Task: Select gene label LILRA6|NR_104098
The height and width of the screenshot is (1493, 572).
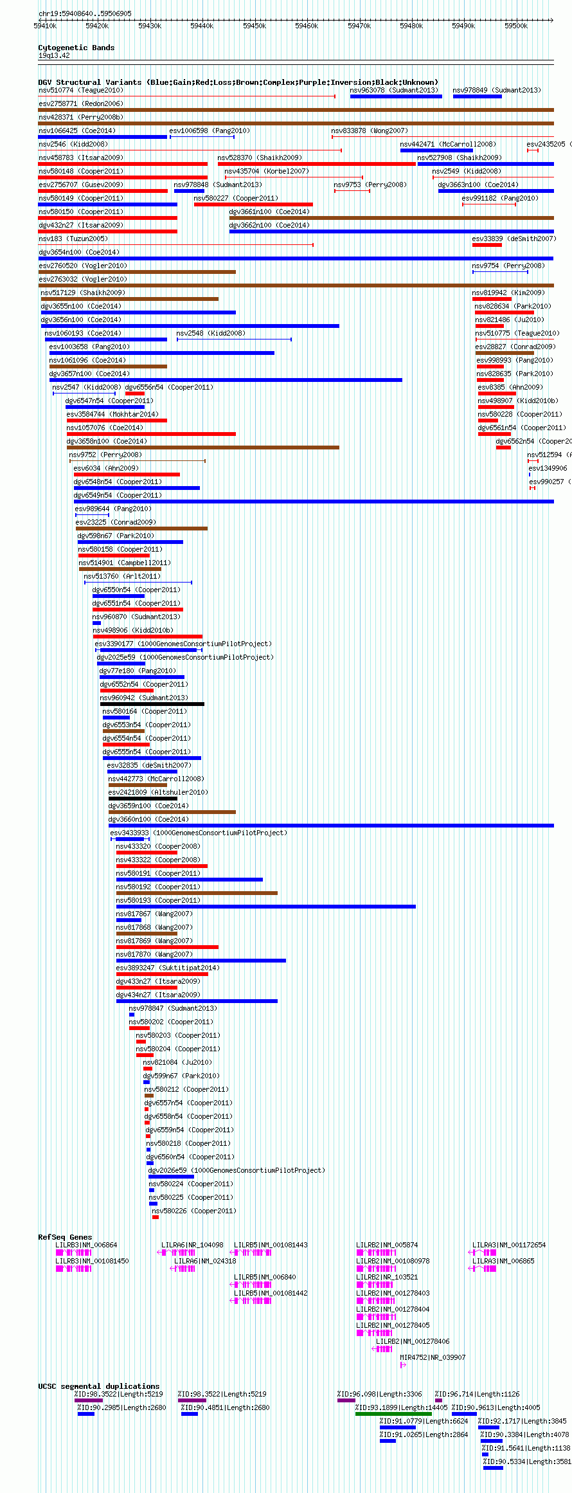Action: pyautogui.click(x=192, y=1245)
